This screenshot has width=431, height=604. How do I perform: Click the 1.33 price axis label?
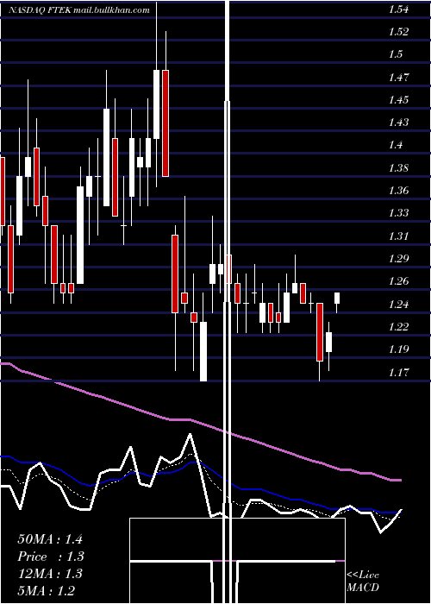click(398, 213)
